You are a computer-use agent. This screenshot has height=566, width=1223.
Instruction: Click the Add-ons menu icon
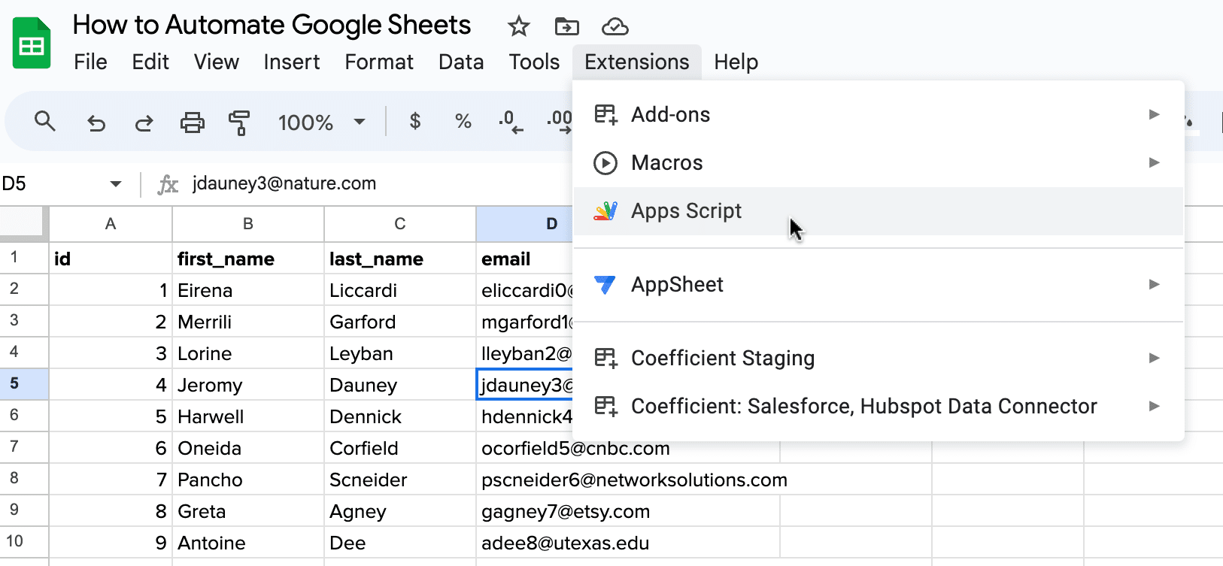pyautogui.click(x=605, y=114)
